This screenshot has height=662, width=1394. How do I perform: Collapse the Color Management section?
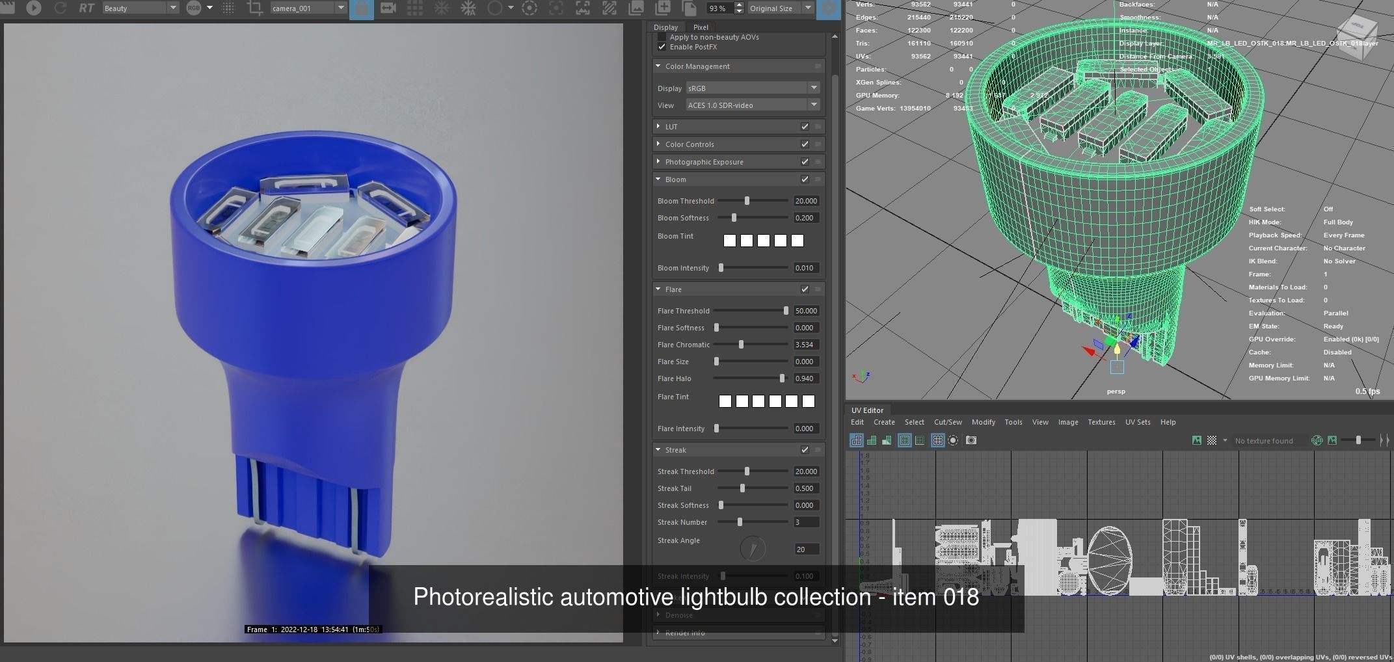pos(658,66)
